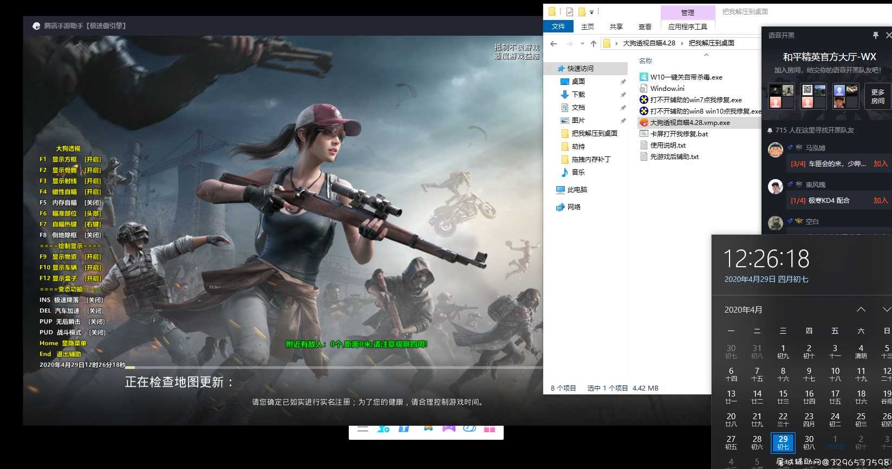Open the 拖拽内存补丁 folder in navigation pane

(x=591, y=160)
